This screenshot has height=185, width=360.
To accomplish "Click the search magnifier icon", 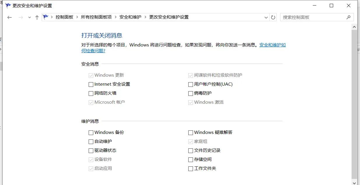I will click(349, 17).
